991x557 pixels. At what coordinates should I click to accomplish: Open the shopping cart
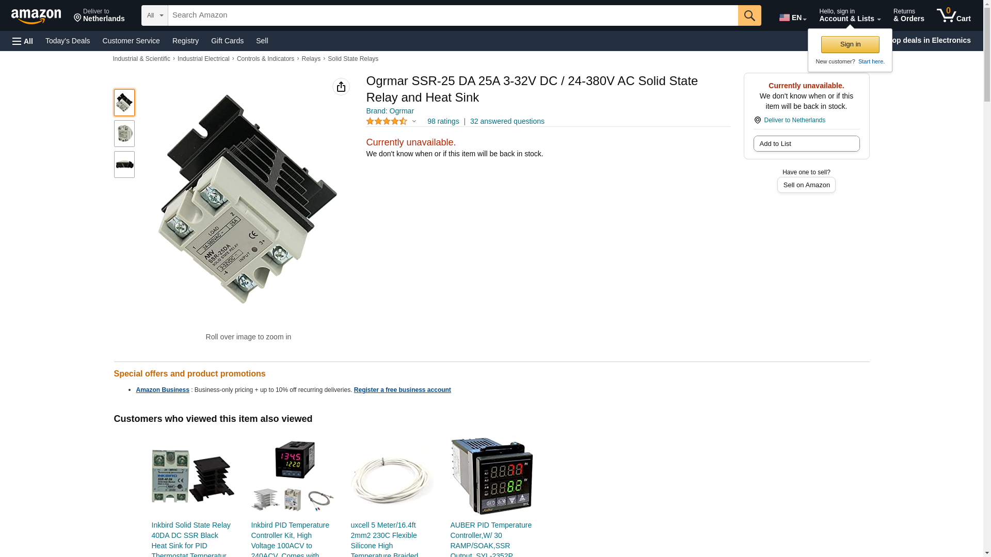coord(954,15)
